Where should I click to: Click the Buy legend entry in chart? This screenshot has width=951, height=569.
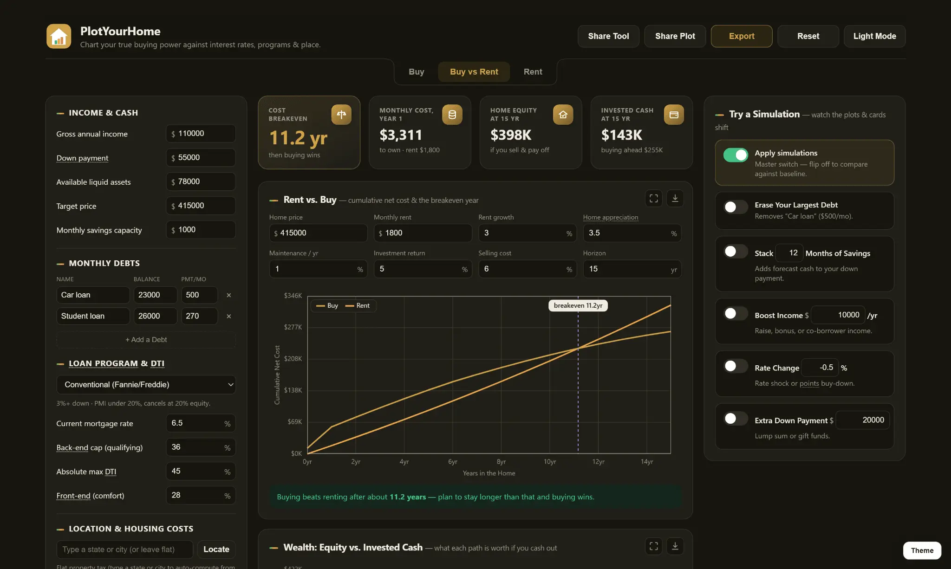tap(327, 305)
